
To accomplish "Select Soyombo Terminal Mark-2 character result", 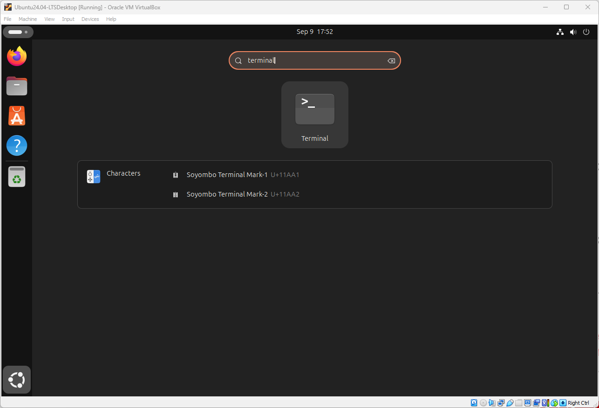I will 227,194.
